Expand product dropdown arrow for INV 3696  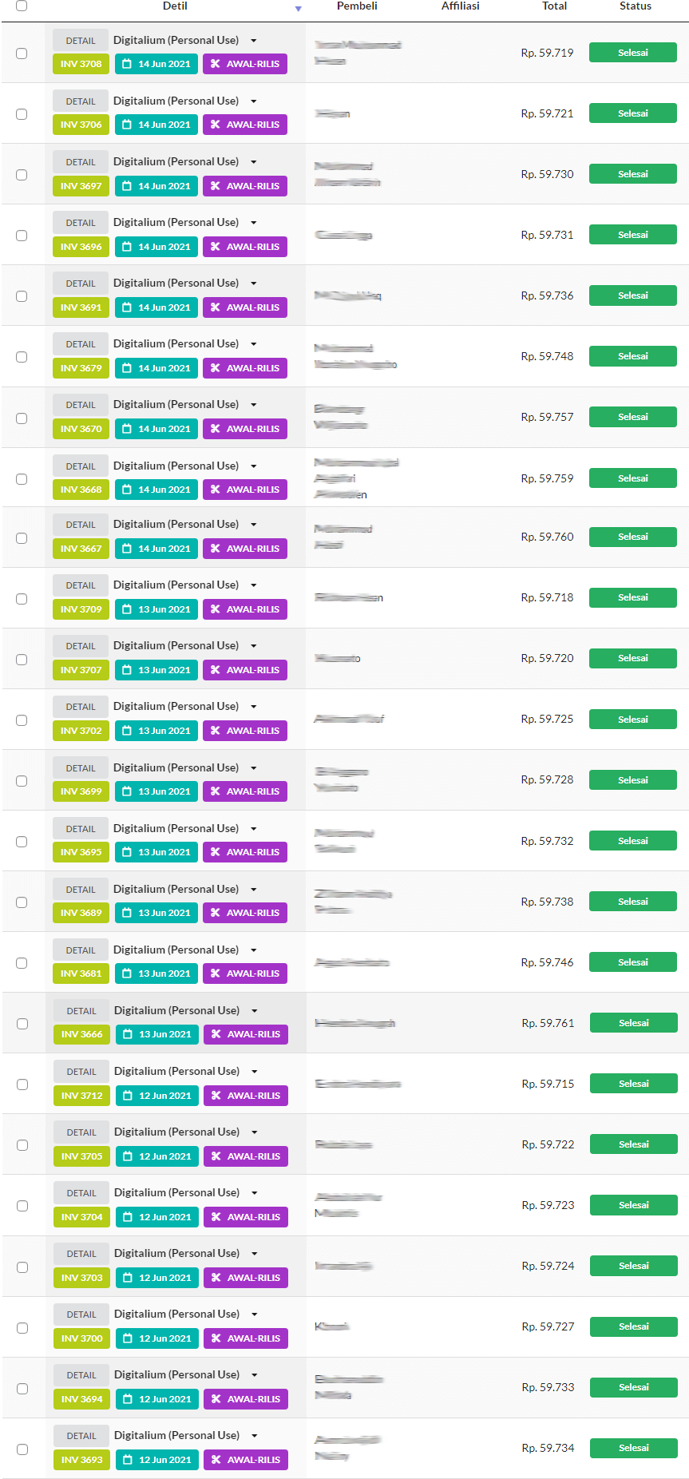[254, 223]
